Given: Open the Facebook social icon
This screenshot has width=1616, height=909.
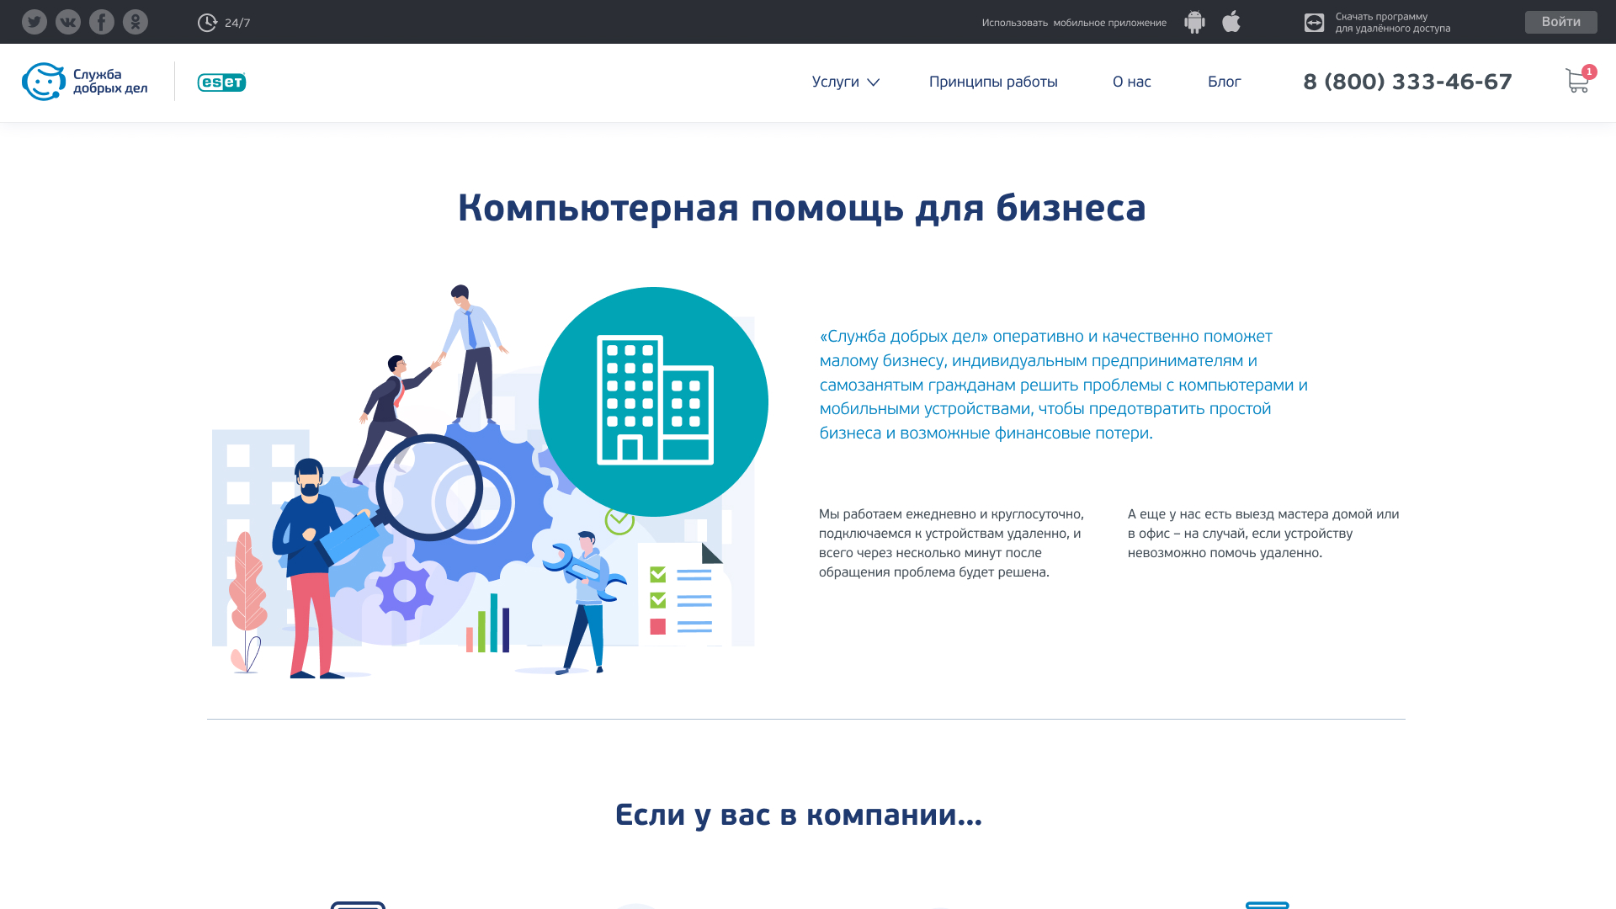Looking at the screenshot, I should pos(102,22).
